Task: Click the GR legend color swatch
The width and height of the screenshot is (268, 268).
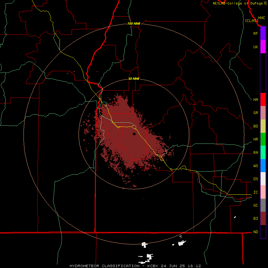Action: click(263, 113)
